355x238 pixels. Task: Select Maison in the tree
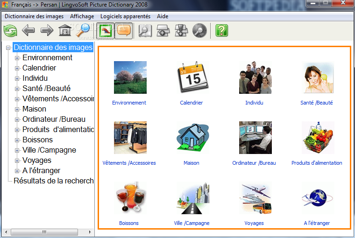coord(34,109)
